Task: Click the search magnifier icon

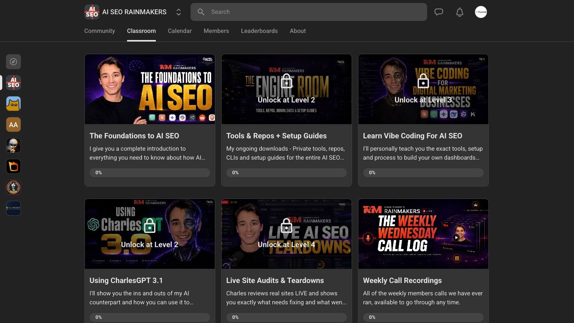Action: (201, 12)
